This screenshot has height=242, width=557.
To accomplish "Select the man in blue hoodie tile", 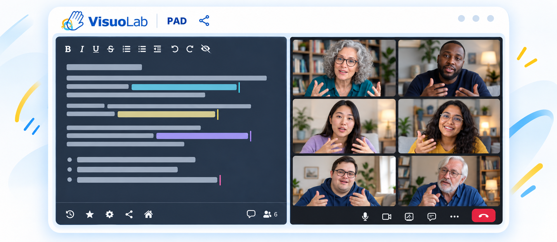I will coord(344,181).
